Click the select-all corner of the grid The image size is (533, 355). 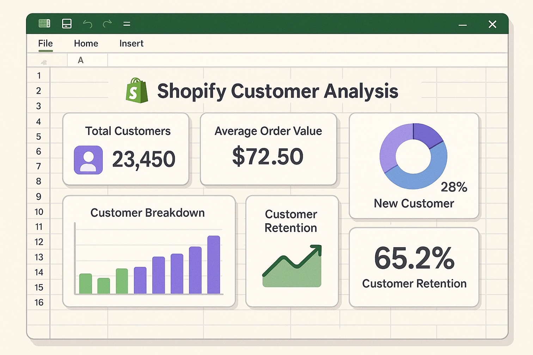coord(44,62)
